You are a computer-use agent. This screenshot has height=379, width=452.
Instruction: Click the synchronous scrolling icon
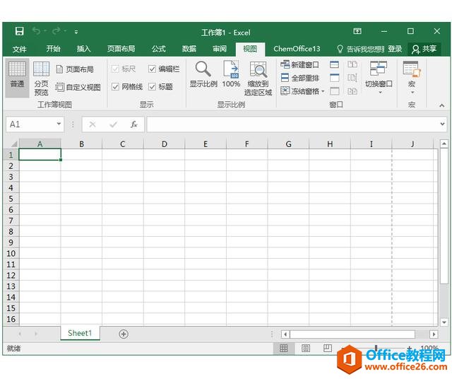click(352, 78)
